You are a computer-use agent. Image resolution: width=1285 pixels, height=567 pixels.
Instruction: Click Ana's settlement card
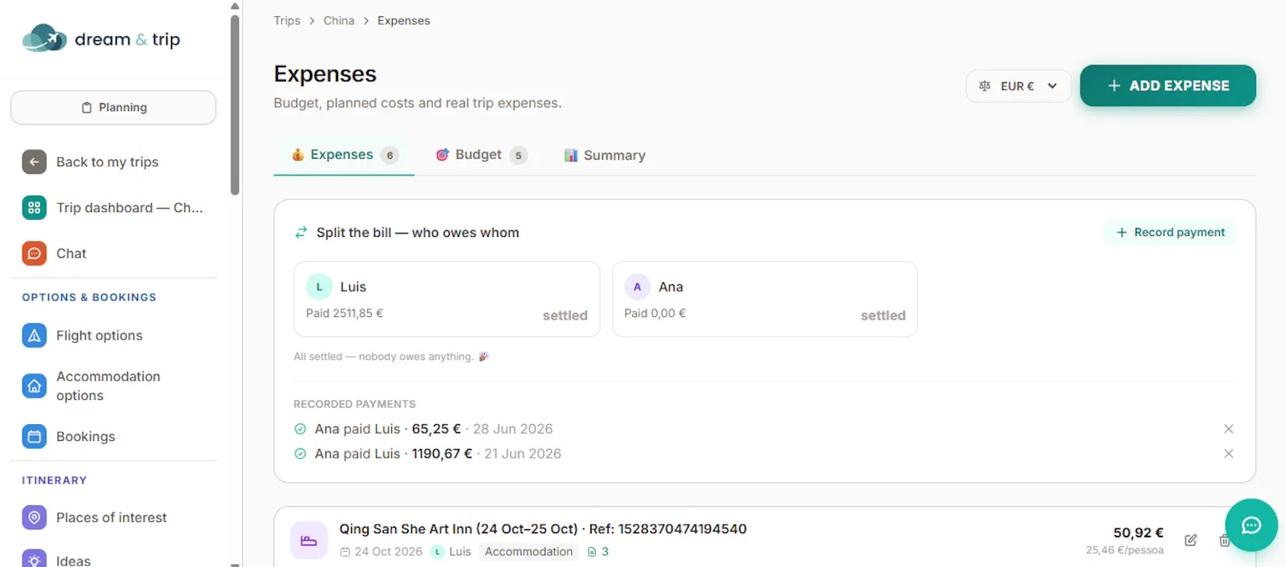click(765, 299)
